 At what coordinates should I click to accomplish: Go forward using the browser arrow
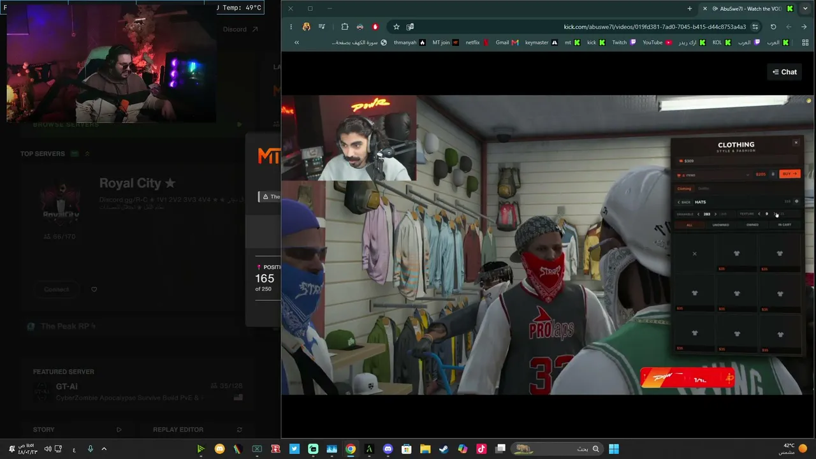point(789,27)
